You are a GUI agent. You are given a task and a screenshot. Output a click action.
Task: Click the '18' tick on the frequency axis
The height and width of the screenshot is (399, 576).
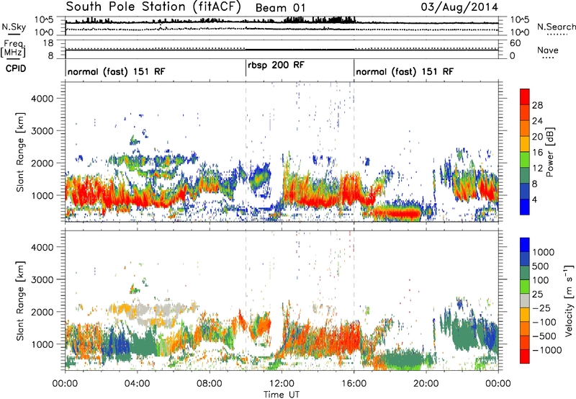coord(48,43)
